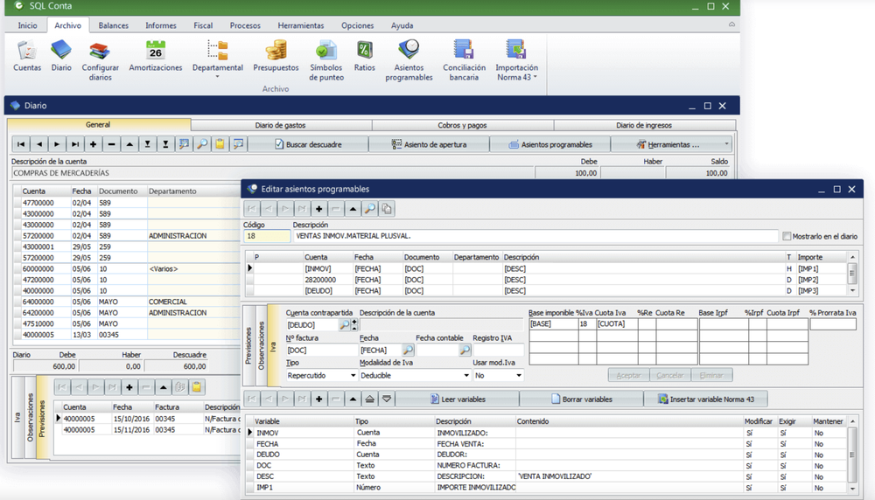The height and width of the screenshot is (500, 875).
Task: Switch to Diario de gastos tab
Action: click(x=281, y=125)
